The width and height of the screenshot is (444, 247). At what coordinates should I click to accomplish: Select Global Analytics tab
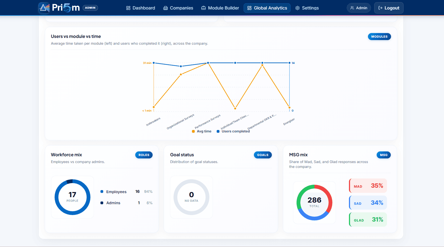pyautogui.click(x=267, y=8)
